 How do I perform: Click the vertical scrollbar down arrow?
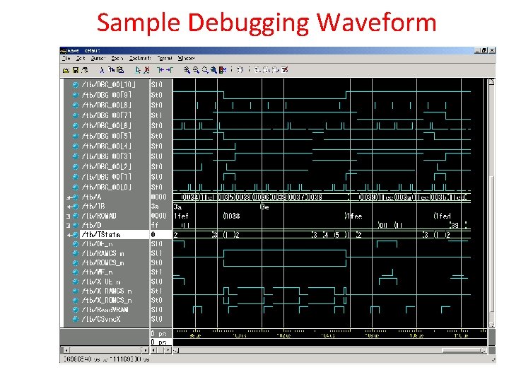(492, 324)
